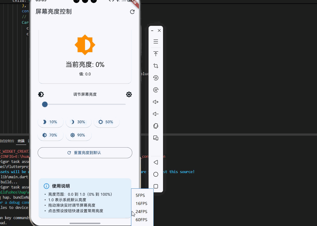Switch to the 终端 tab in editor panel
The width and height of the screenshot is (317, 226).
pos(21,141)
